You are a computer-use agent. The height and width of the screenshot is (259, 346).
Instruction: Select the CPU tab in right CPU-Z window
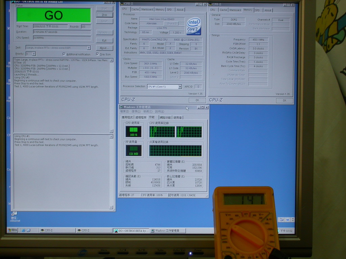click(213, 10)
